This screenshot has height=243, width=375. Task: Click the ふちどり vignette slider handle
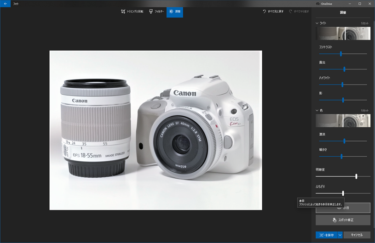tap(343, 193)
